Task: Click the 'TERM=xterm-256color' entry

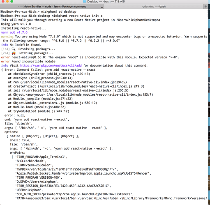Action: tap(34, 165)
